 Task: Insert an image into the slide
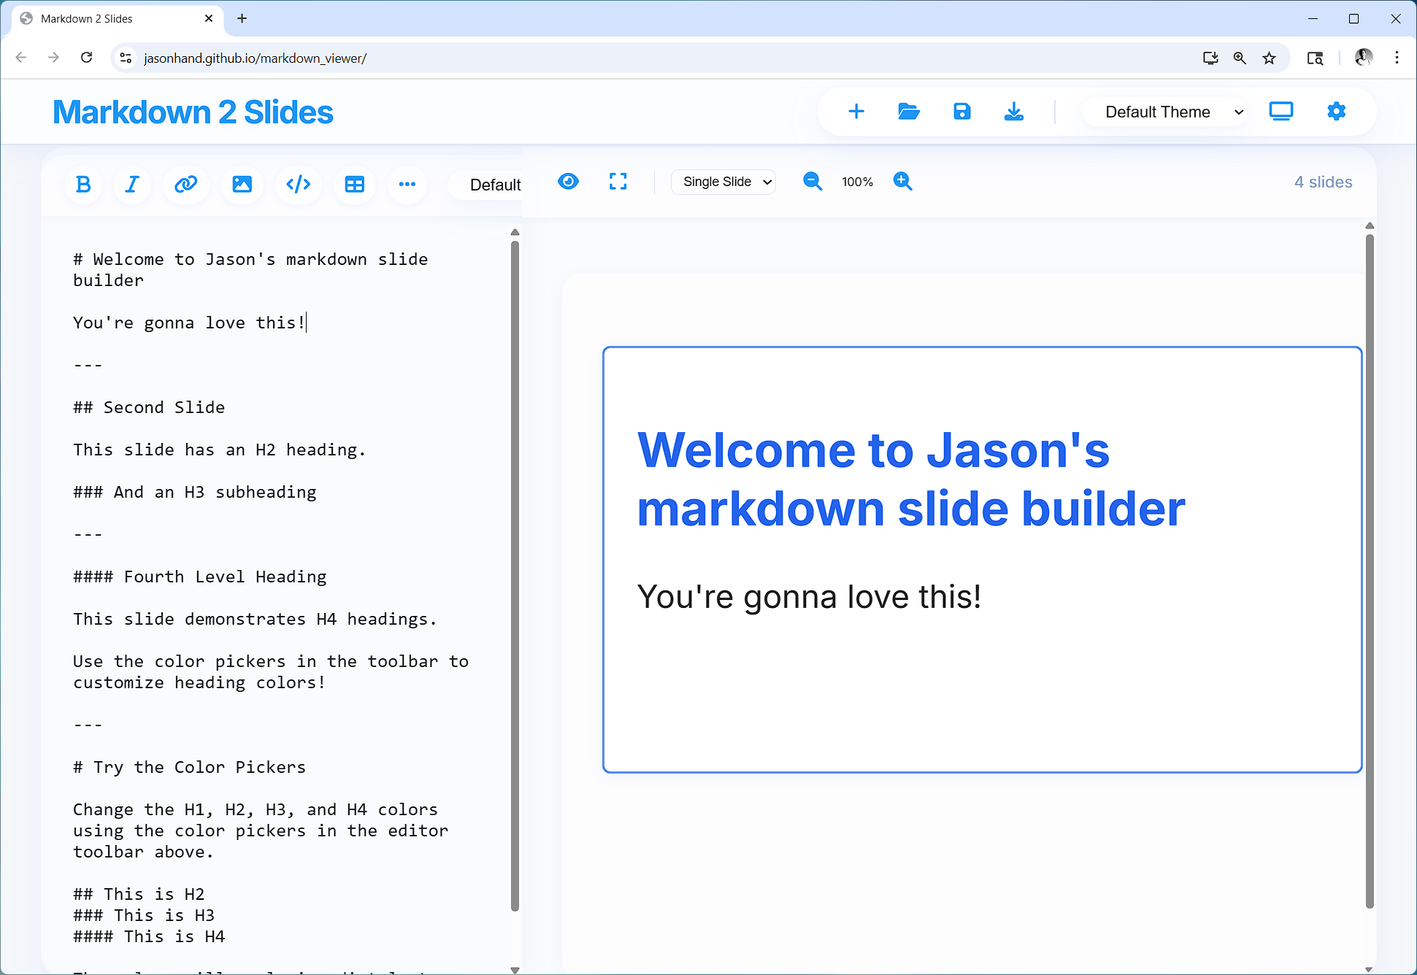242,185
